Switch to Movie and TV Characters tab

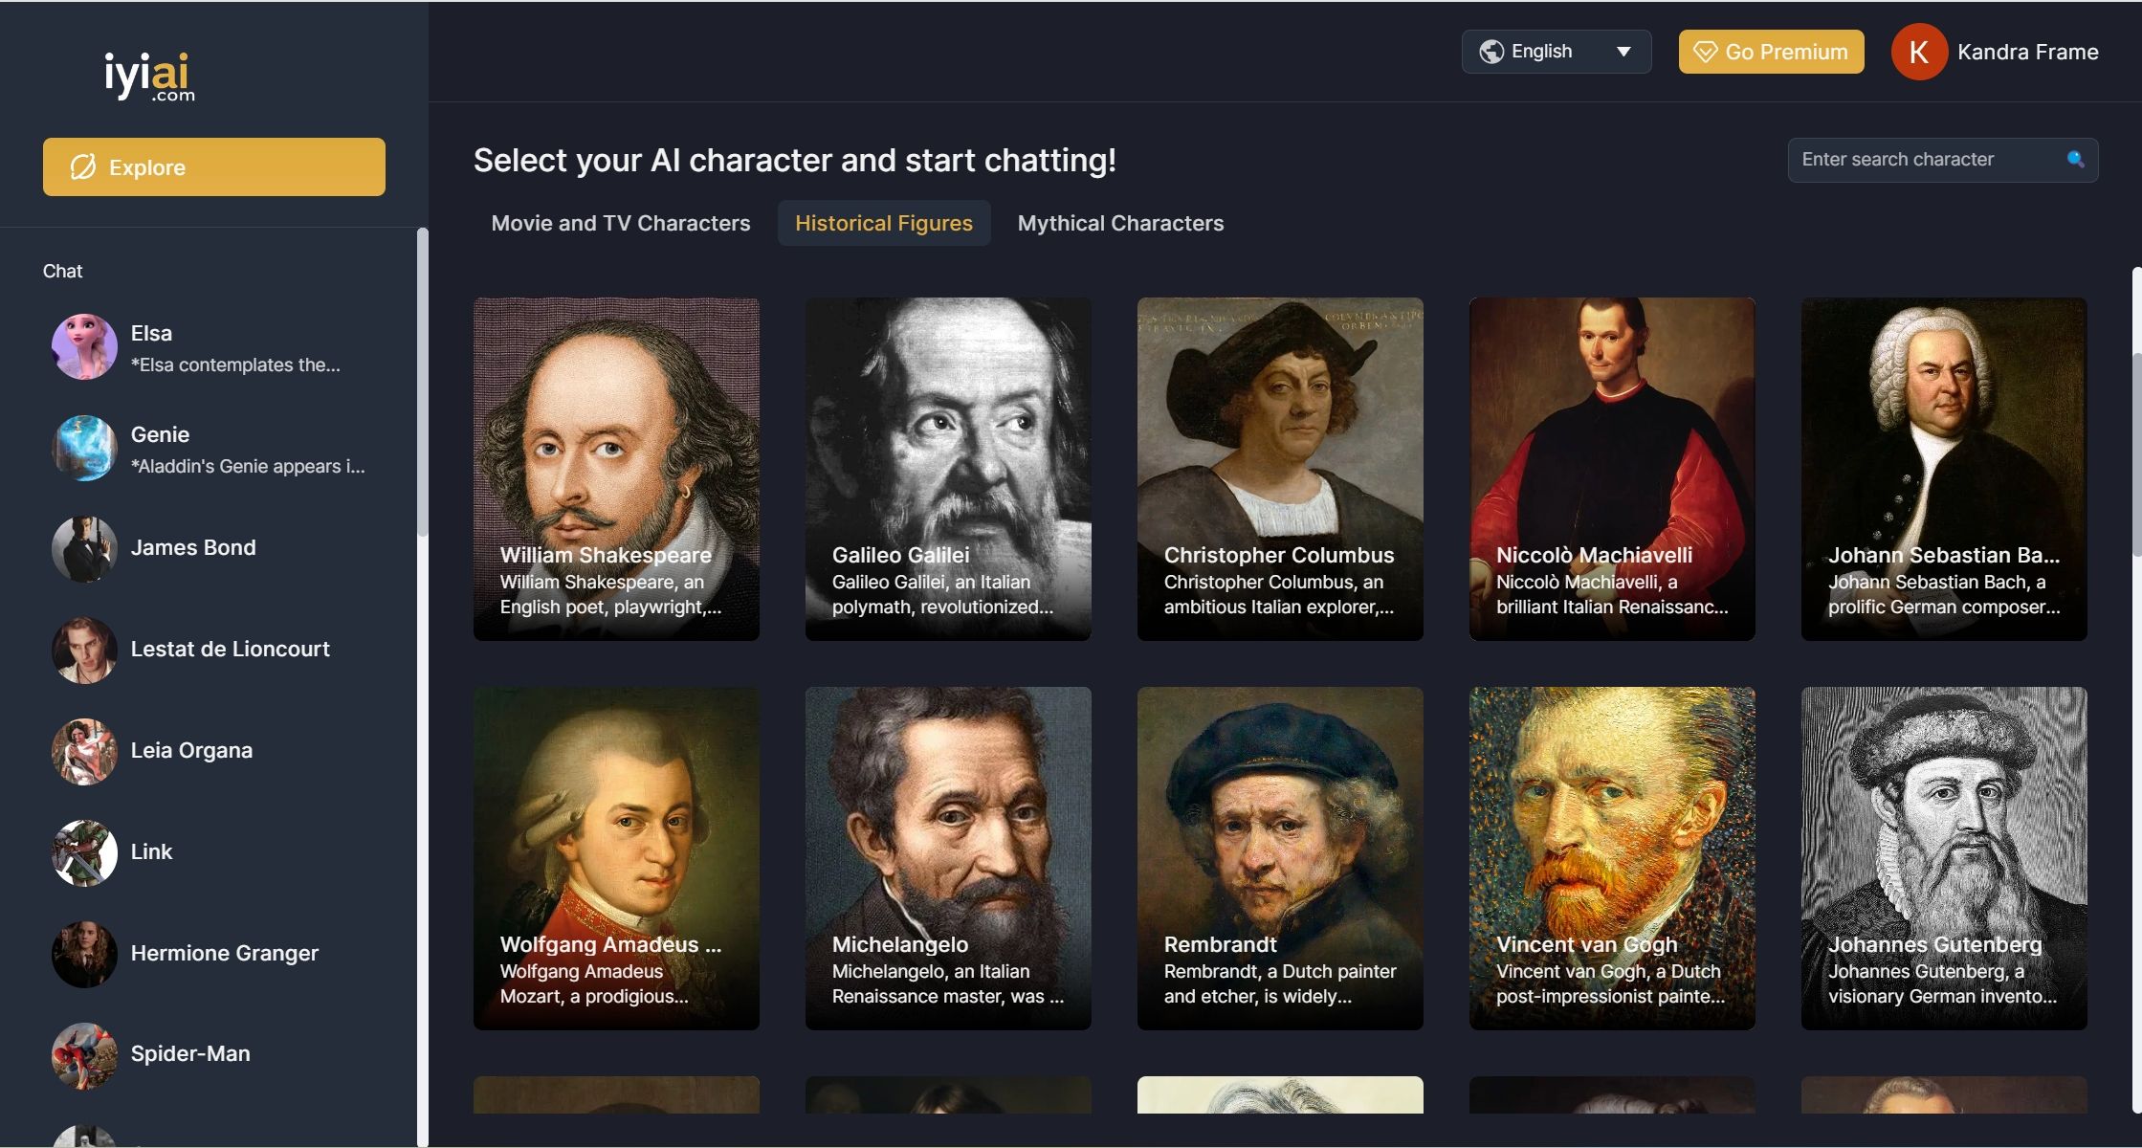point(620,223)
